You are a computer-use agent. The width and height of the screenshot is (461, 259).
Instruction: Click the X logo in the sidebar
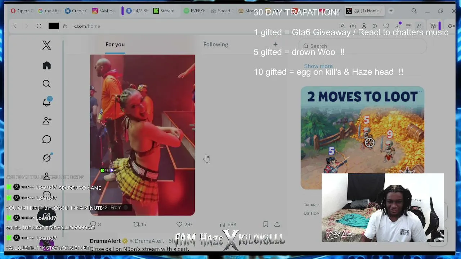[x=46, y=45]
